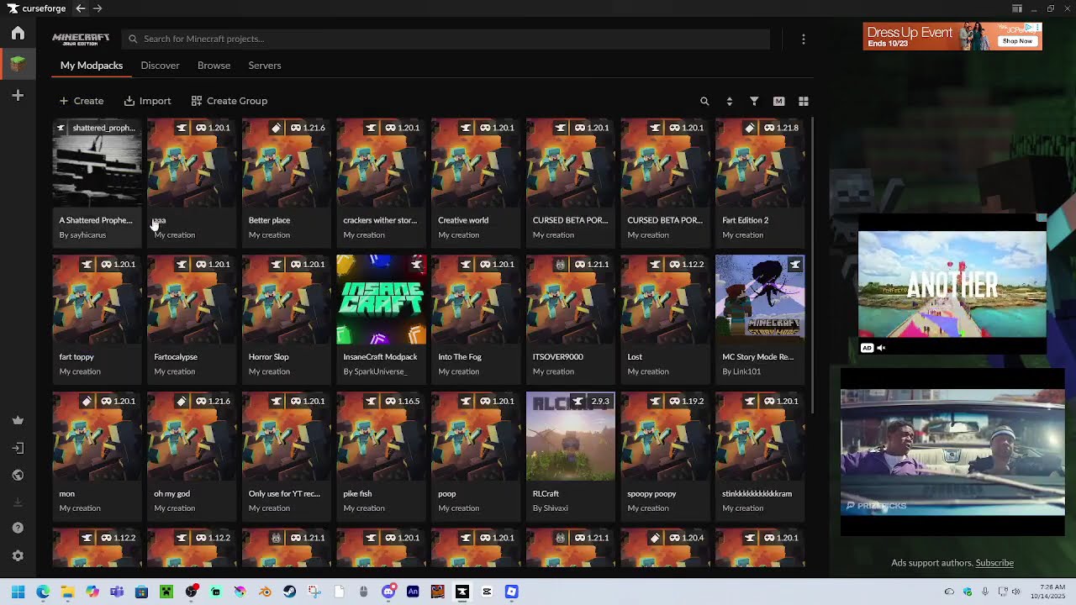Viewport: 1076px width, 605px height.
Task: Open the three-dot more options menu
Action: [804, 39]
